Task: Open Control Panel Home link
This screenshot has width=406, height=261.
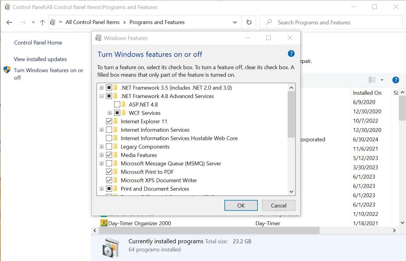Action: click(x=38, y=43)
